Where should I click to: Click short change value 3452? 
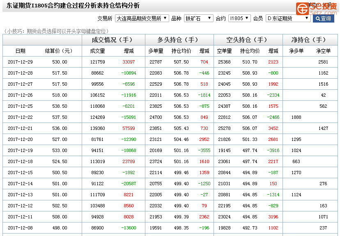click(x=273, y=128)
